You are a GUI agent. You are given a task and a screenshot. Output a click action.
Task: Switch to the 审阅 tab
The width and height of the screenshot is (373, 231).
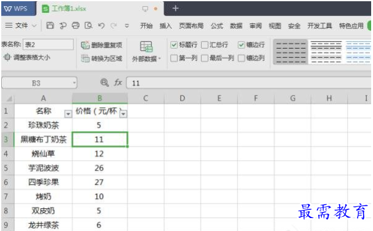click(x=255, y=26)
